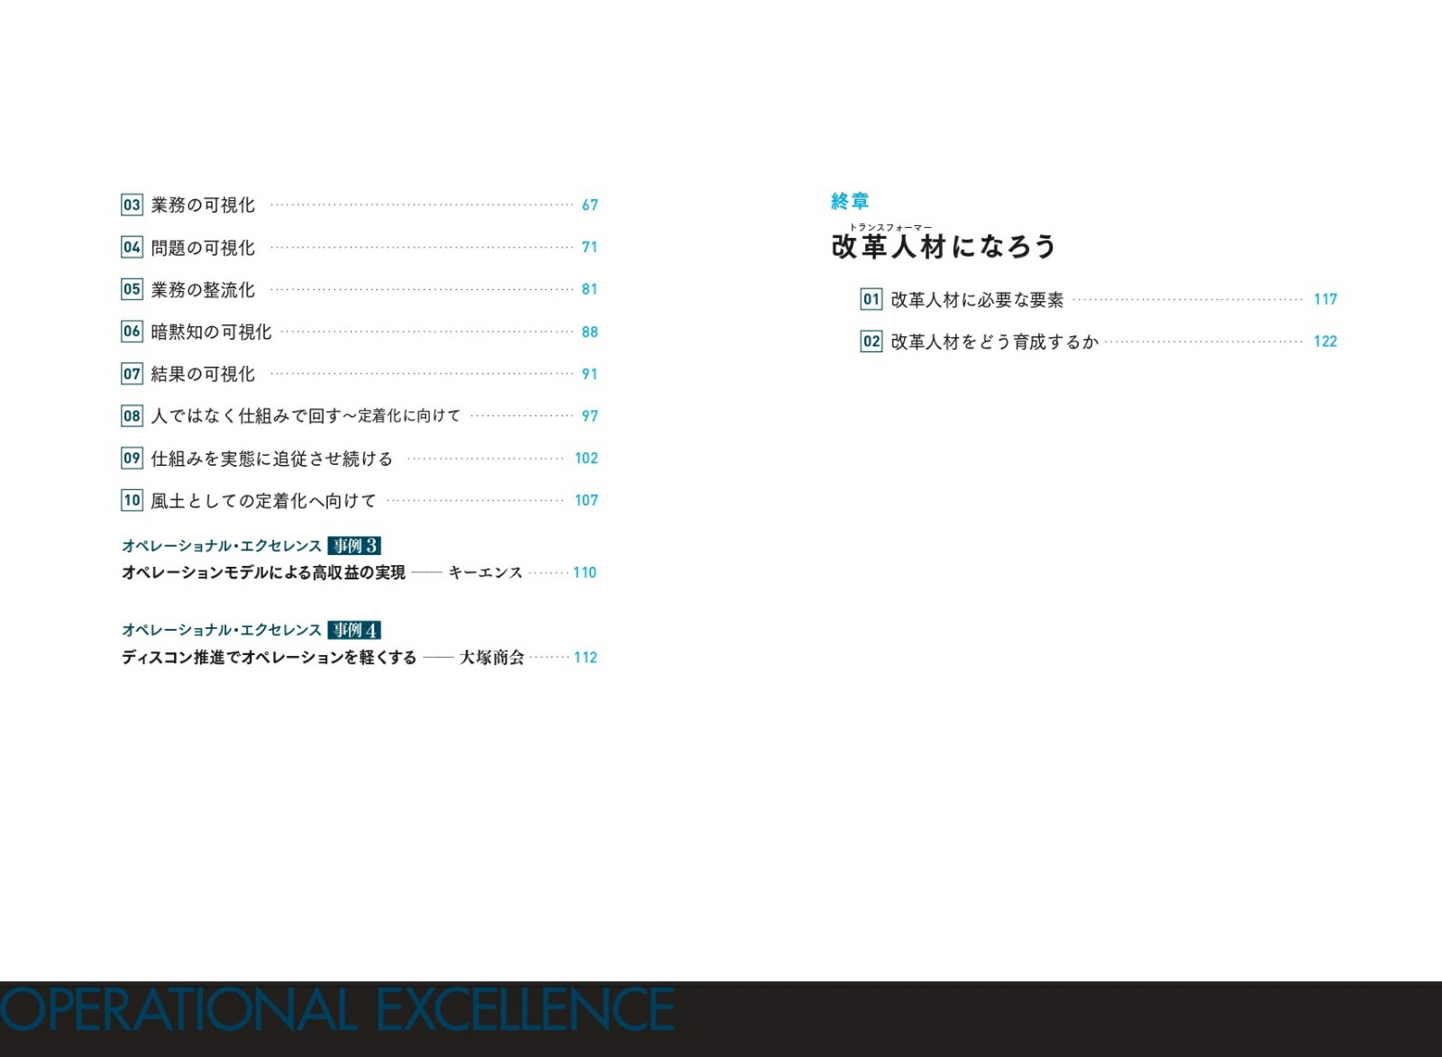This screenshot has height=1057, width=1442.
Task: Click page number 71
Action: (590, 247)
